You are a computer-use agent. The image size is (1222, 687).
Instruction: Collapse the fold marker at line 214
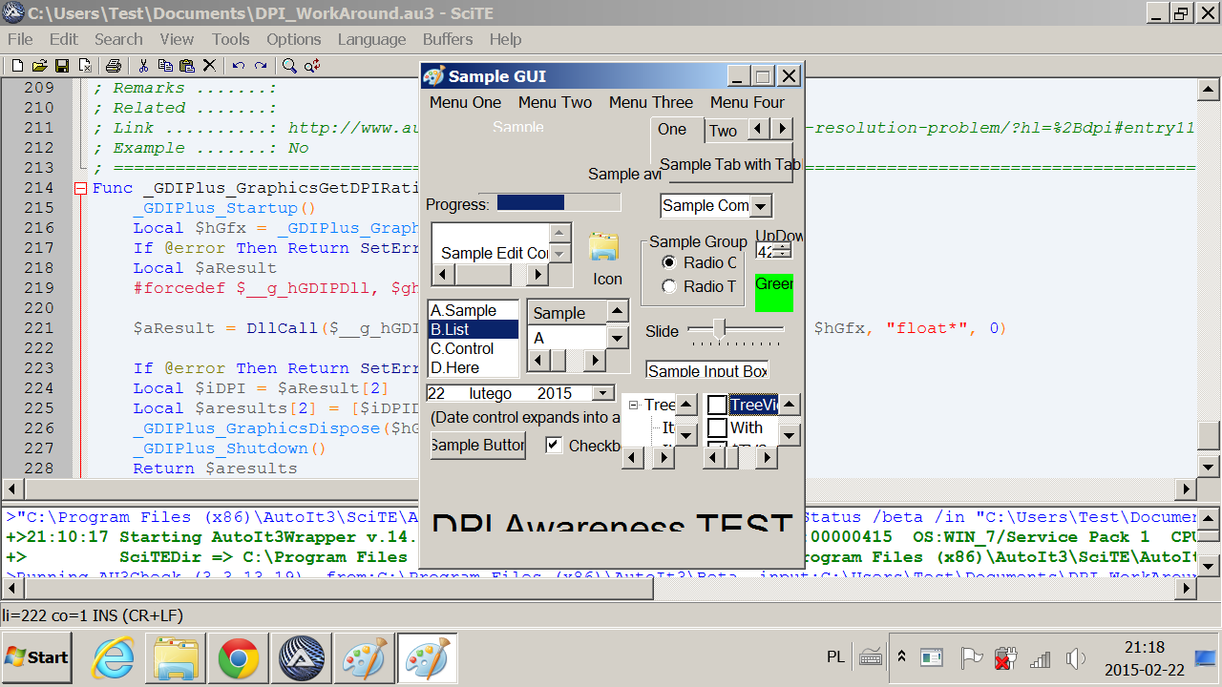(81, 188)
